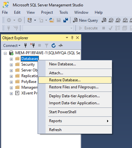This screenshot has height=148, width=132.
Task: Click the Object Explorer Connect plug icon
Action: [26, 45]
